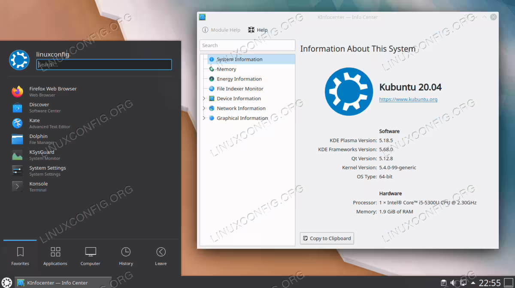The width and height of the screenshot is (515, 288).
Task: Open the Kubuntu application launcher in the taskbar
Action: pyautogui.click(x=7, y=282)
